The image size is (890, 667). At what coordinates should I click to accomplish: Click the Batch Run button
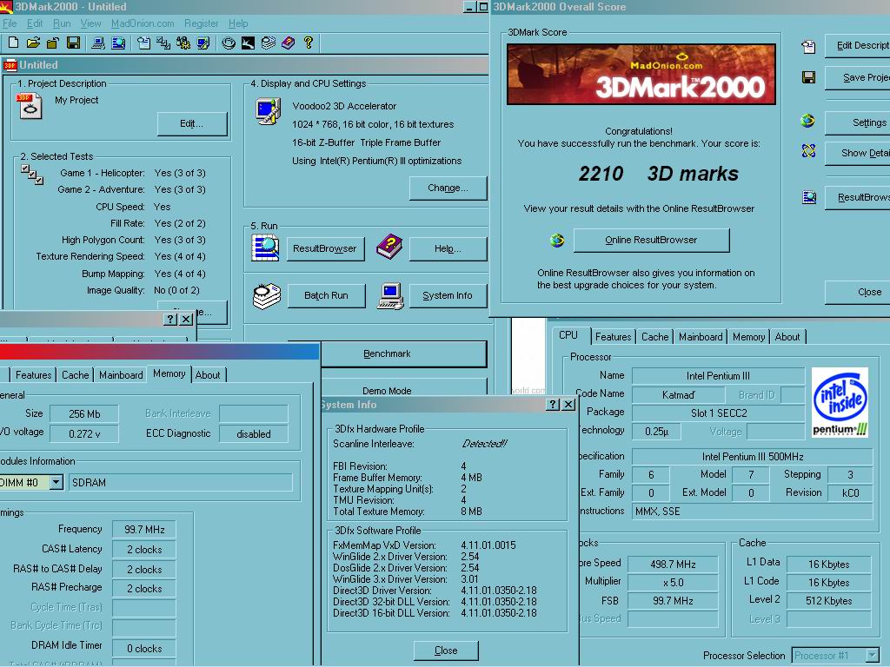click(x=327, y=295)
